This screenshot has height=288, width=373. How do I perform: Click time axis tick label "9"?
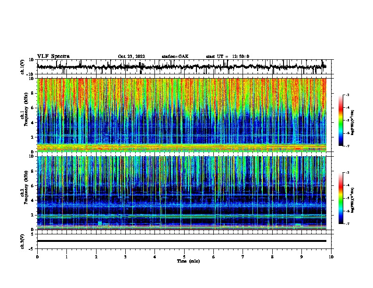301,256
